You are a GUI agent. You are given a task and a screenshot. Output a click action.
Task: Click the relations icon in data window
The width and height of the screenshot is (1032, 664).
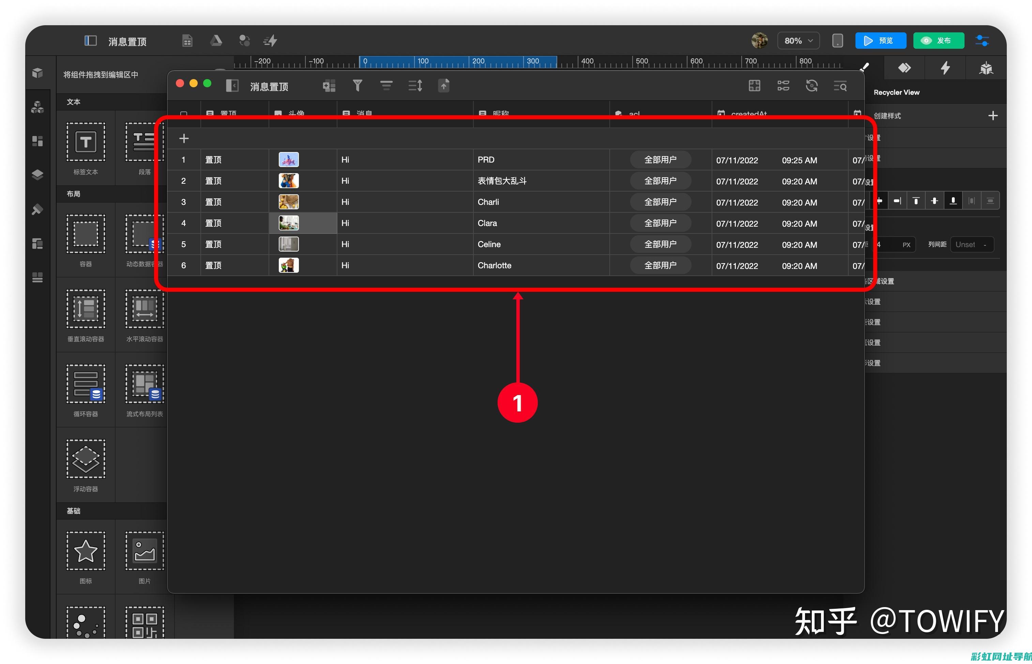click(783, 86)
